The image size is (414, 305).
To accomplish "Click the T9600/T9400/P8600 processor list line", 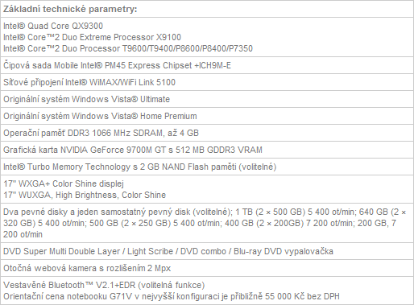I will [x=128, y=48].
